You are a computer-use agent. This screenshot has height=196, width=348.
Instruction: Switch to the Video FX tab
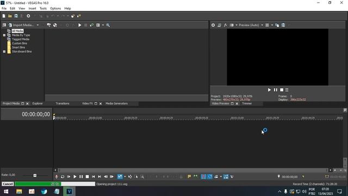[x=88, y=103]
